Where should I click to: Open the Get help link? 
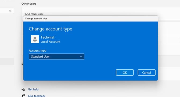[33, 89]
